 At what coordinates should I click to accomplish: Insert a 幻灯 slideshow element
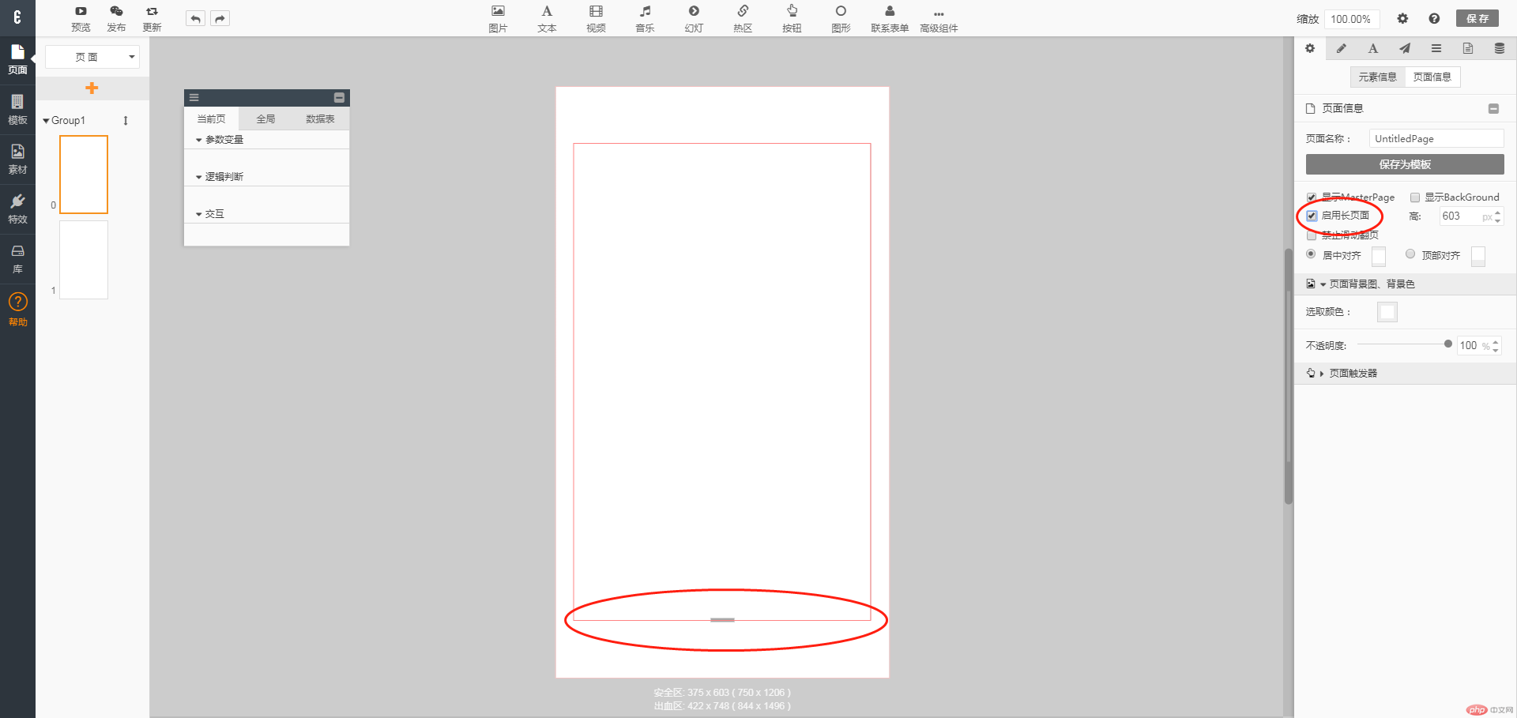[x=694, y=18]
